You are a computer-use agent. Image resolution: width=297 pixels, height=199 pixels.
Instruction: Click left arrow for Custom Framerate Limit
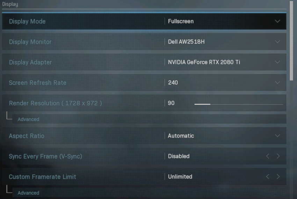[268, 176]
